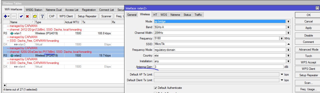Click the blue checkmark enable icon
Screen dimensions: 320x93
click(21, 16)
